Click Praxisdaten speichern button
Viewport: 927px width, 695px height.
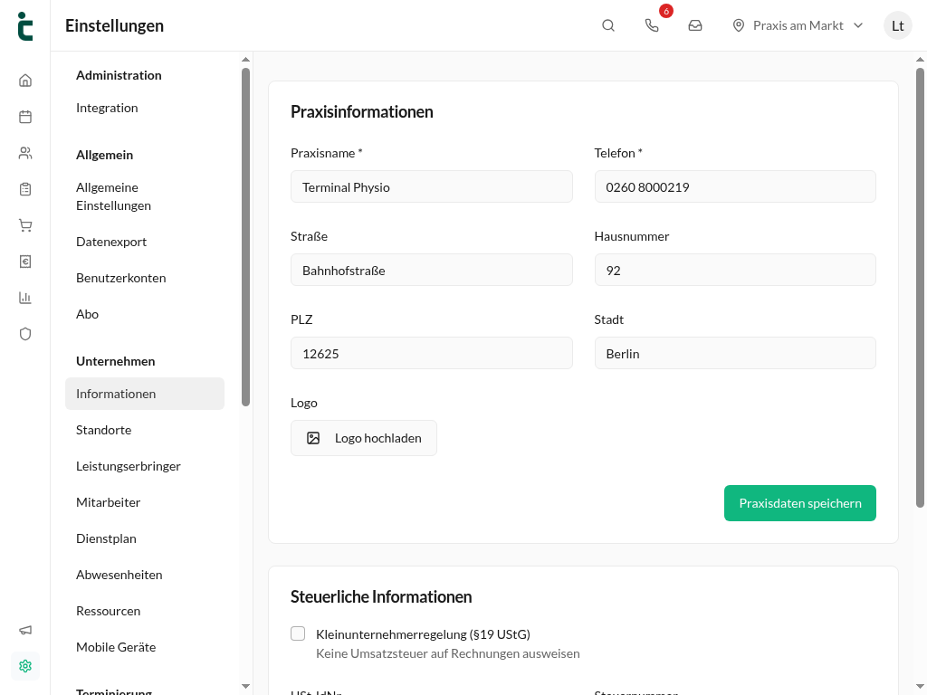click(800, 503)
